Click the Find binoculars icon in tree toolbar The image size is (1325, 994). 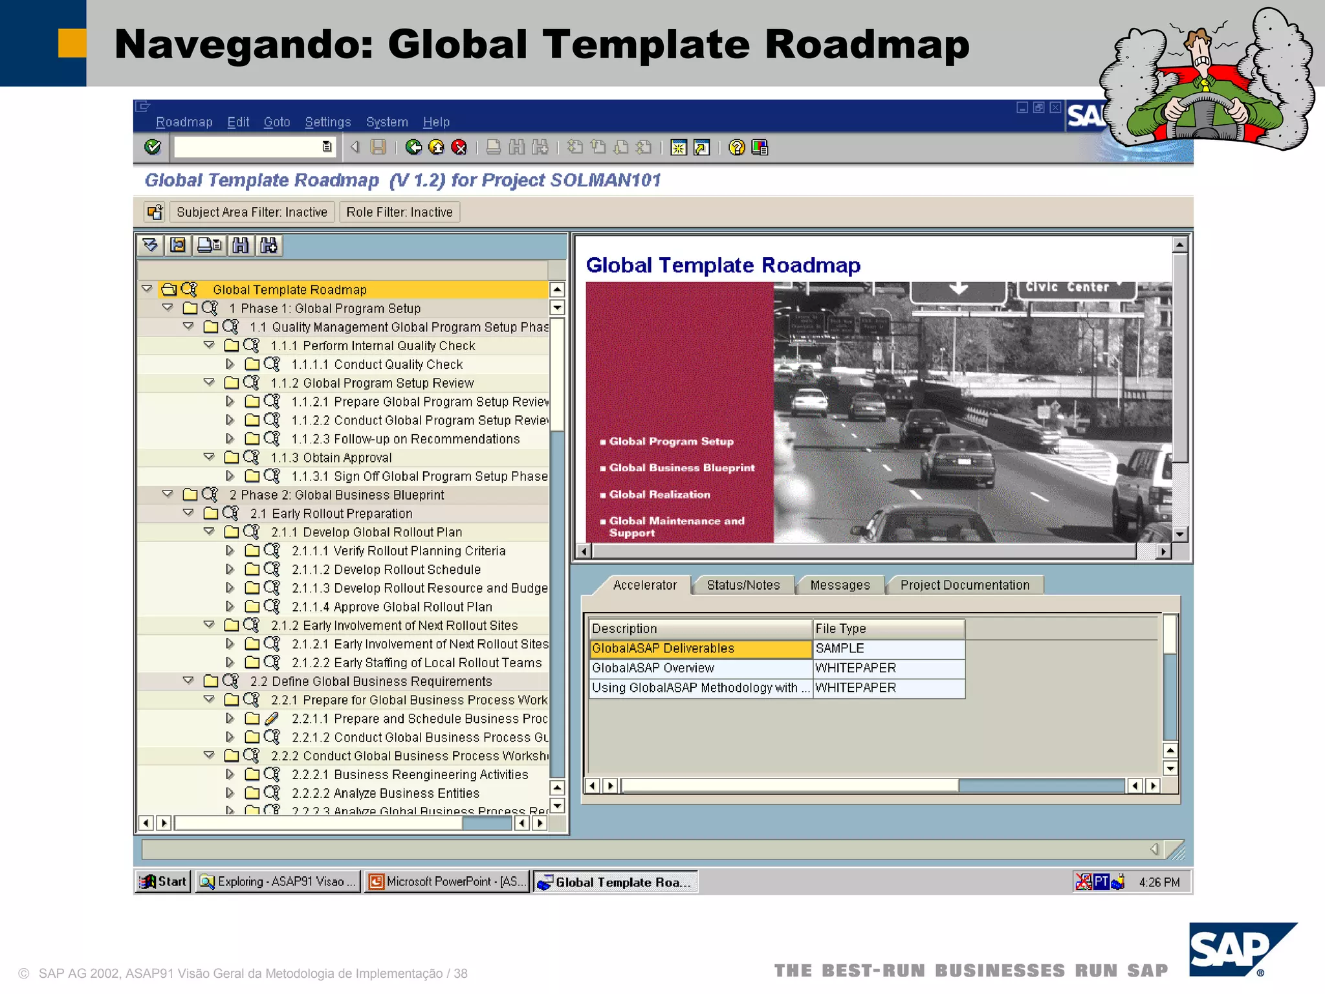click(x=241, y=245)
